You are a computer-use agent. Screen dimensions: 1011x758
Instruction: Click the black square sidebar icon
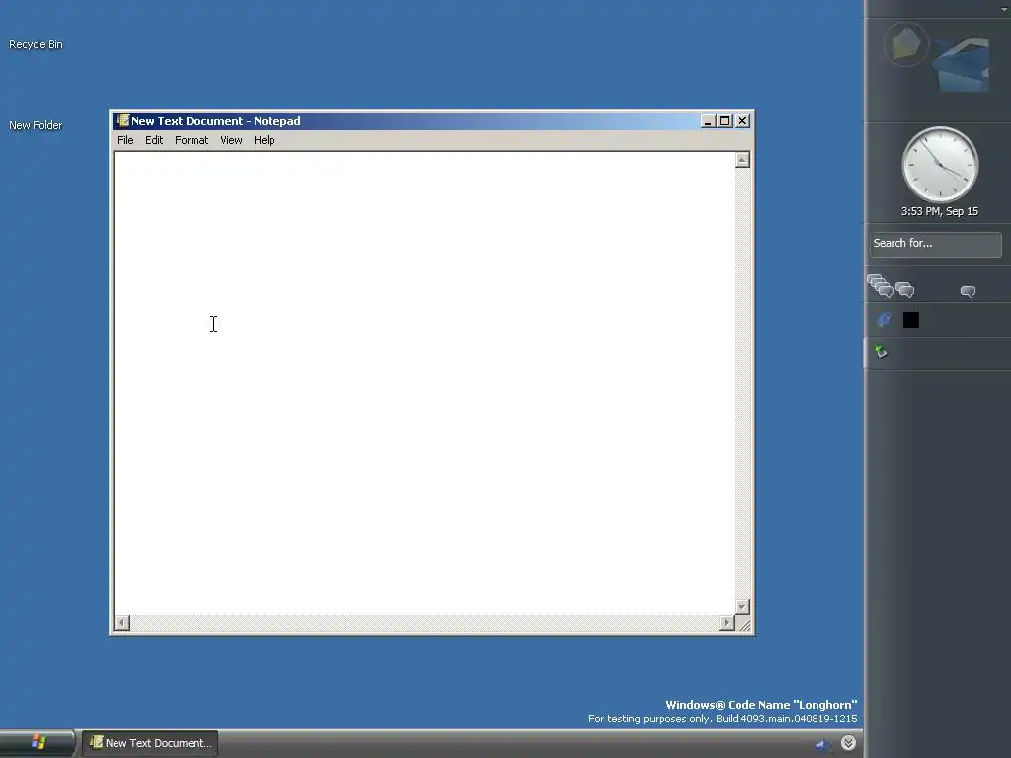[911, 320]
